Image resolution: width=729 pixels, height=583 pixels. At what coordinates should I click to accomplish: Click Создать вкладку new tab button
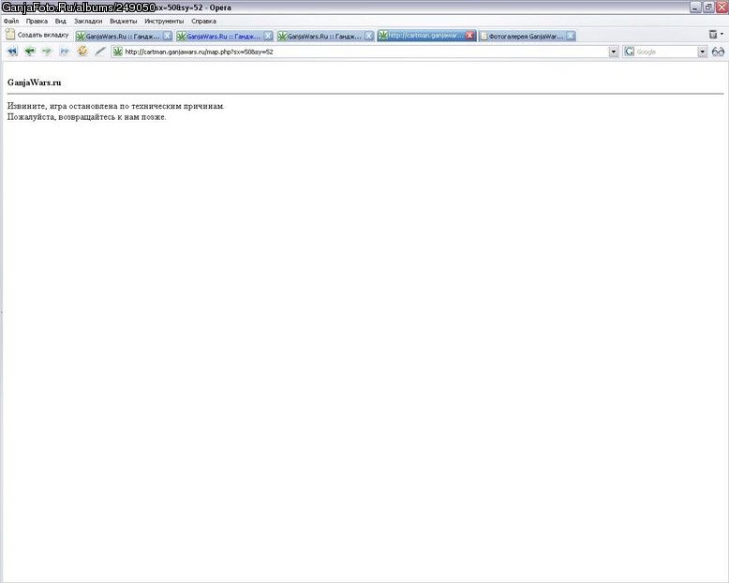(x=37, y=35)
